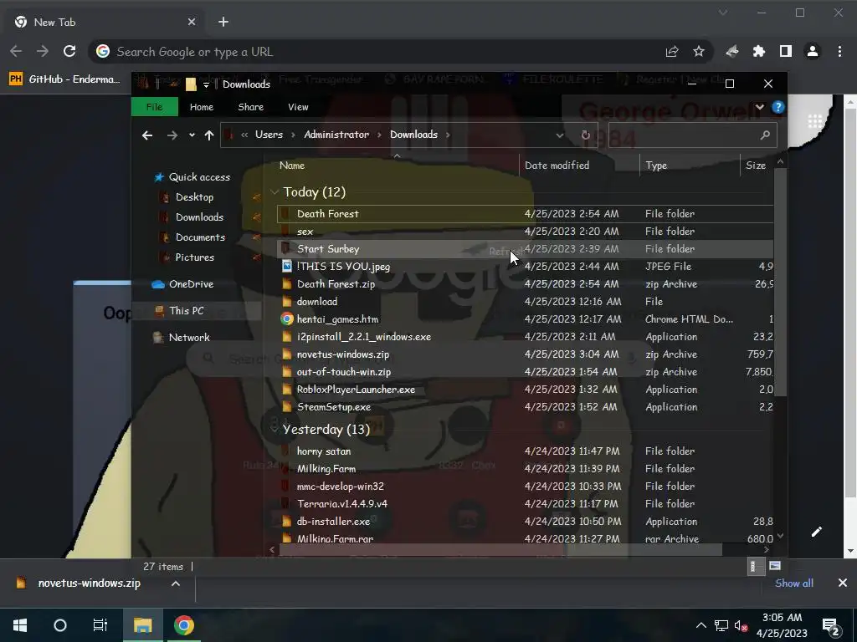Select Documents in the navigation pane
The height and width of the screenshot is (642, 857).
pos(200,237)
